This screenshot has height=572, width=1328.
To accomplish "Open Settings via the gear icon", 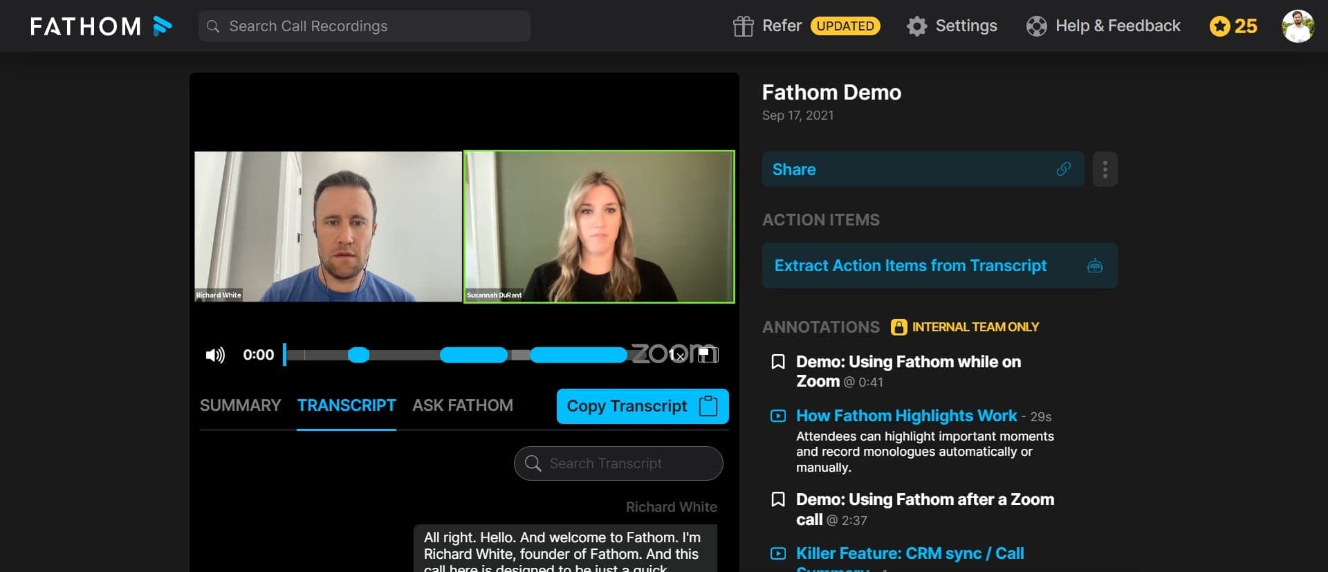I will tap(916, 26).
